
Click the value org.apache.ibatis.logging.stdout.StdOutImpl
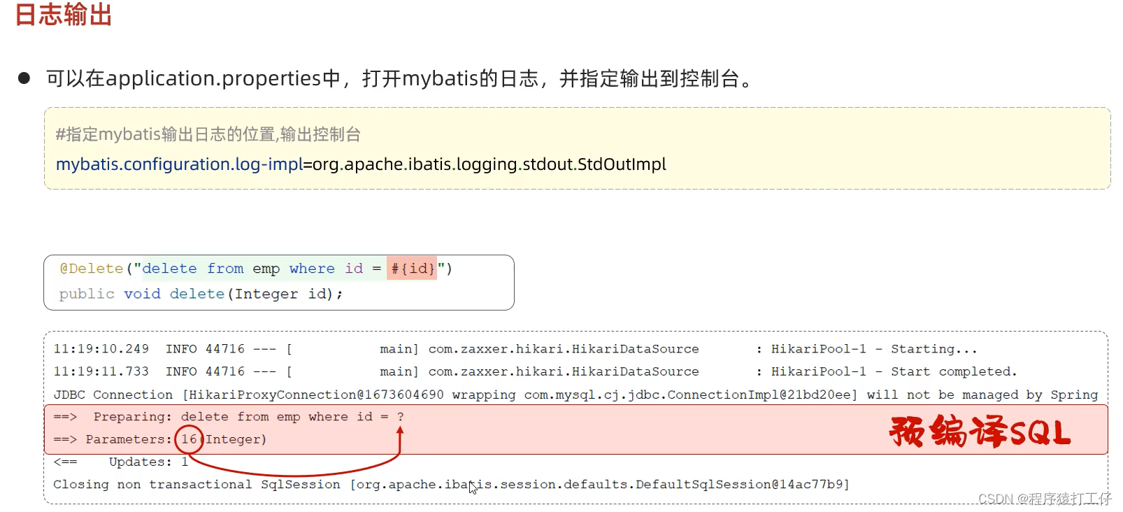(489, 164)
